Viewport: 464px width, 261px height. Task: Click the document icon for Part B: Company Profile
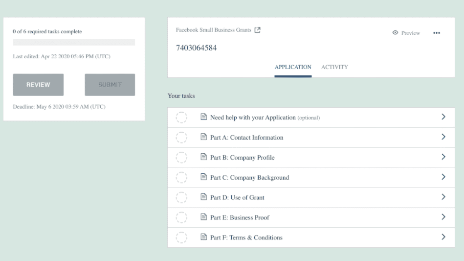[x=203, y=157]
